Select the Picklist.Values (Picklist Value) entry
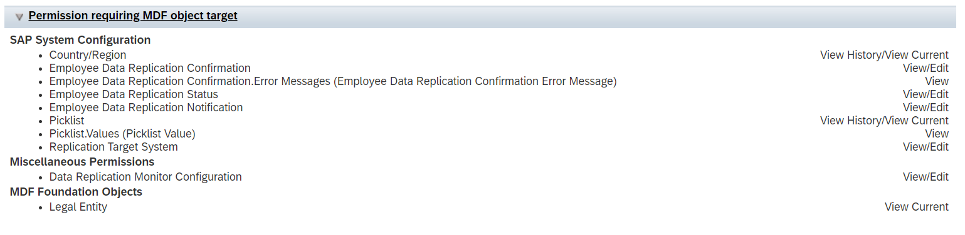 pos(122,134)
